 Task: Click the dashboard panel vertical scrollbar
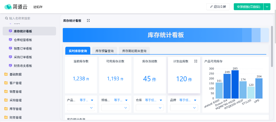click(x=272, y=46)
